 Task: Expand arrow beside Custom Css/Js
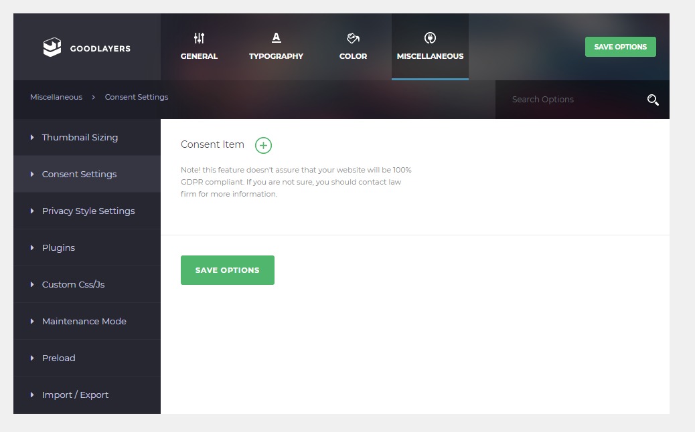pyautogui.click(x=32, y=285)
